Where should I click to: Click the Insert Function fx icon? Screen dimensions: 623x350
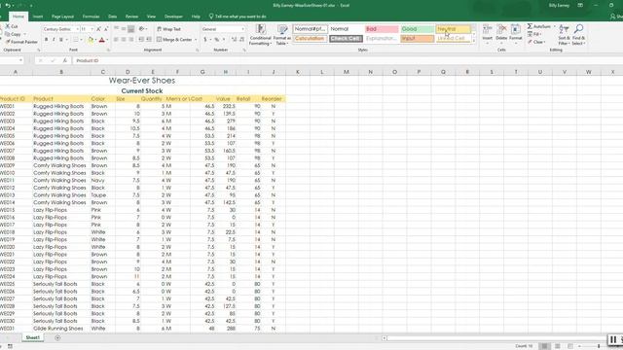[65, 60]
